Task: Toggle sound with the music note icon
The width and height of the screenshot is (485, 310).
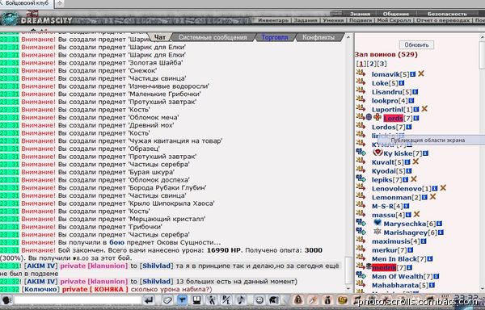Action: 241,300
